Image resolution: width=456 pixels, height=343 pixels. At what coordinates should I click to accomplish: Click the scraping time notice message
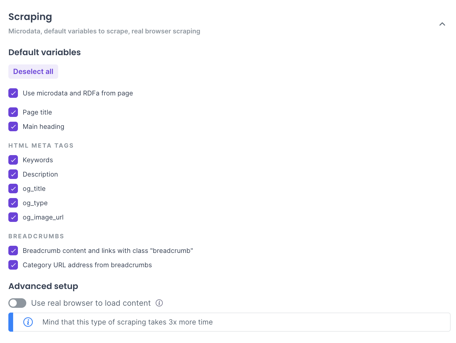127,322
